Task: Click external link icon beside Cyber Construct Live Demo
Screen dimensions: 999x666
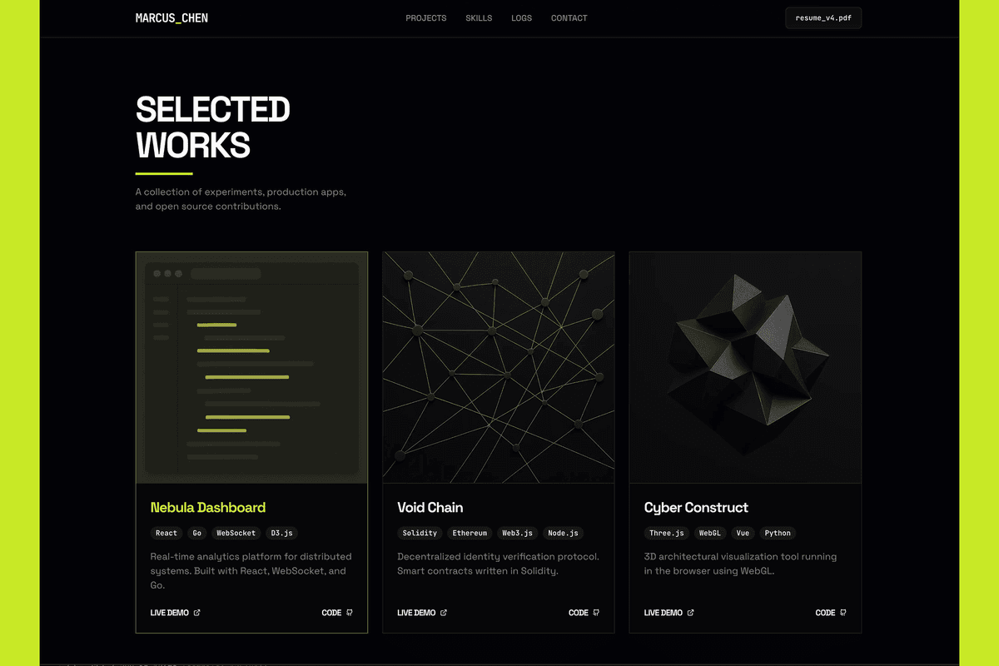Action: pyautogui.click(x=691, y=613)
